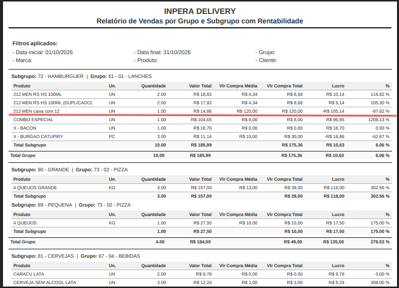Screen dimensions: 399x288
Task: Click the "276.53 %" group percentage
Action: click(x=380, y=242)
